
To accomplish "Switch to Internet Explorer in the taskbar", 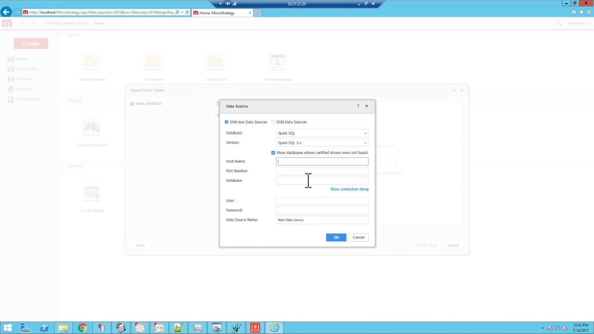I will 274,328.
